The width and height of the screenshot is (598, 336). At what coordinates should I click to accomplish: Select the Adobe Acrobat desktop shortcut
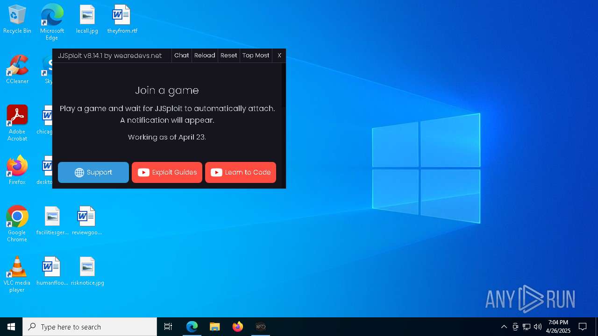pos(17,123)
